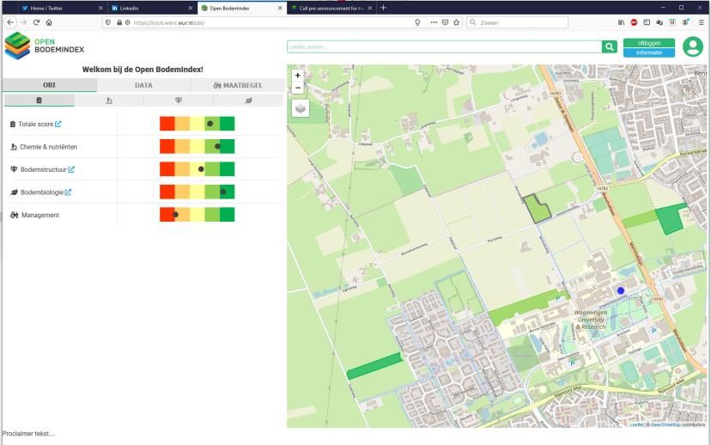
Task: Click the Bodembiologie score color bar
Action: click(197, 192)
